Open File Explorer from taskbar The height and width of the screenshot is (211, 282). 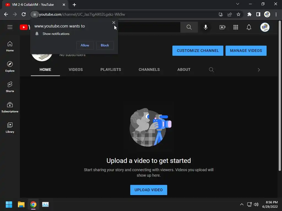tap(21, 204)
